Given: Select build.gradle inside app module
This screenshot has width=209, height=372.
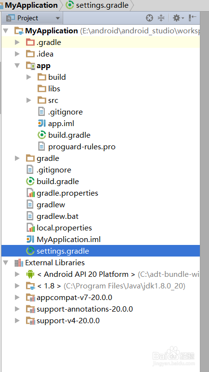Looking at the screenshot, I should click(69, 135).
